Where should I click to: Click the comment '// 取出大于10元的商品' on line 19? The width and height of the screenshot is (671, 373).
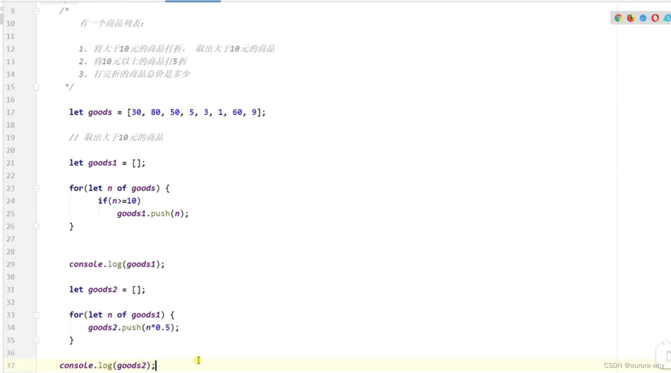coord(116,138)
